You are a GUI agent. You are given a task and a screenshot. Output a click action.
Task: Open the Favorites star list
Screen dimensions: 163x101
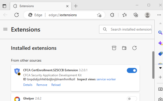125,15
